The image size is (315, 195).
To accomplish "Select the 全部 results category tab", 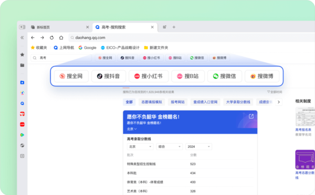I will [x=129, y=102].
